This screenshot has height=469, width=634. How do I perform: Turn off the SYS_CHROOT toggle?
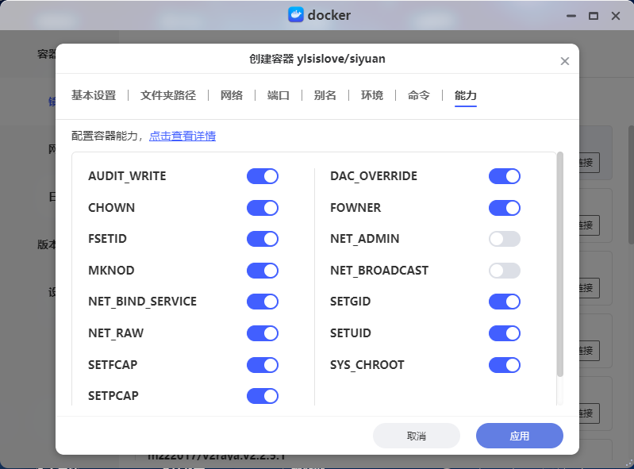pos(504,365)
